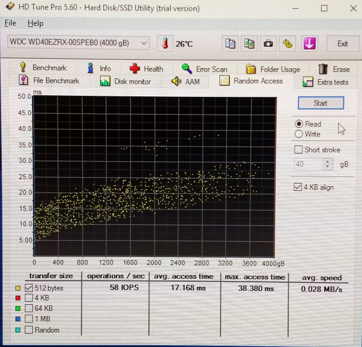Click the copy text to clipboard icon

coord(230,43)
